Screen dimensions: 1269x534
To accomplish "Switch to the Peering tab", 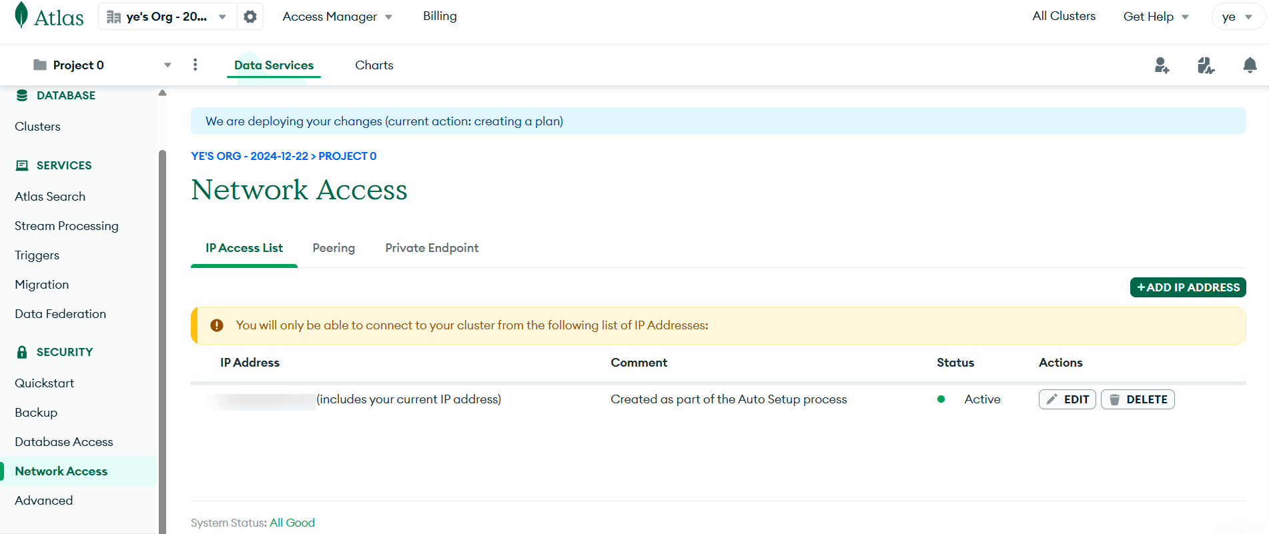I will pyautogui.click(x=334, y=248).
